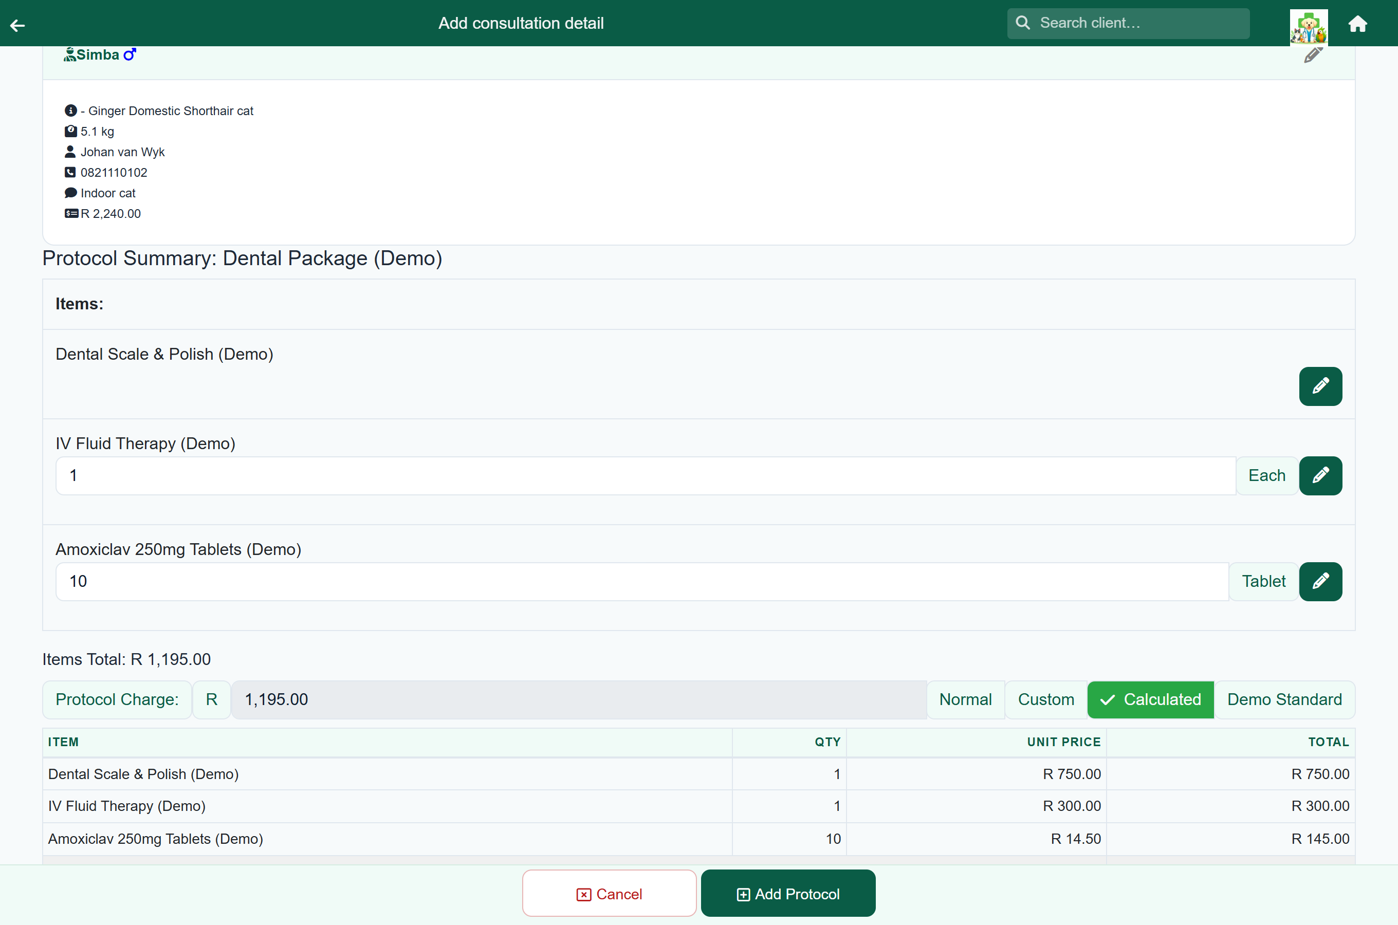This screenshot has height=925, width=1398.
Task: Open the home page icon
Action: tap(1357, 24)
